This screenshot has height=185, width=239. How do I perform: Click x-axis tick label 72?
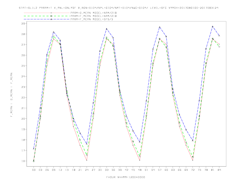point(193,170)
